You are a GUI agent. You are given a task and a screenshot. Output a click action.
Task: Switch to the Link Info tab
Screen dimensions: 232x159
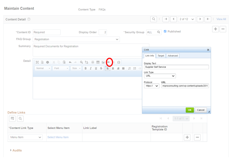[x=149, y=56]
